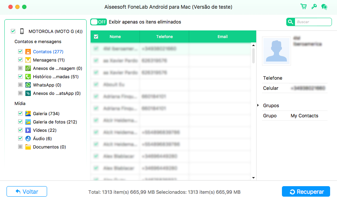Uncheck the Galeria de fotos (212) checkbox
The height and width of the screenshot is (201, 337).
pos(20,122)
